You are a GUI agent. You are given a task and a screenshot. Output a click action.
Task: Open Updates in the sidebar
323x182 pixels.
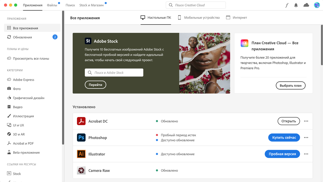point(32,37)
